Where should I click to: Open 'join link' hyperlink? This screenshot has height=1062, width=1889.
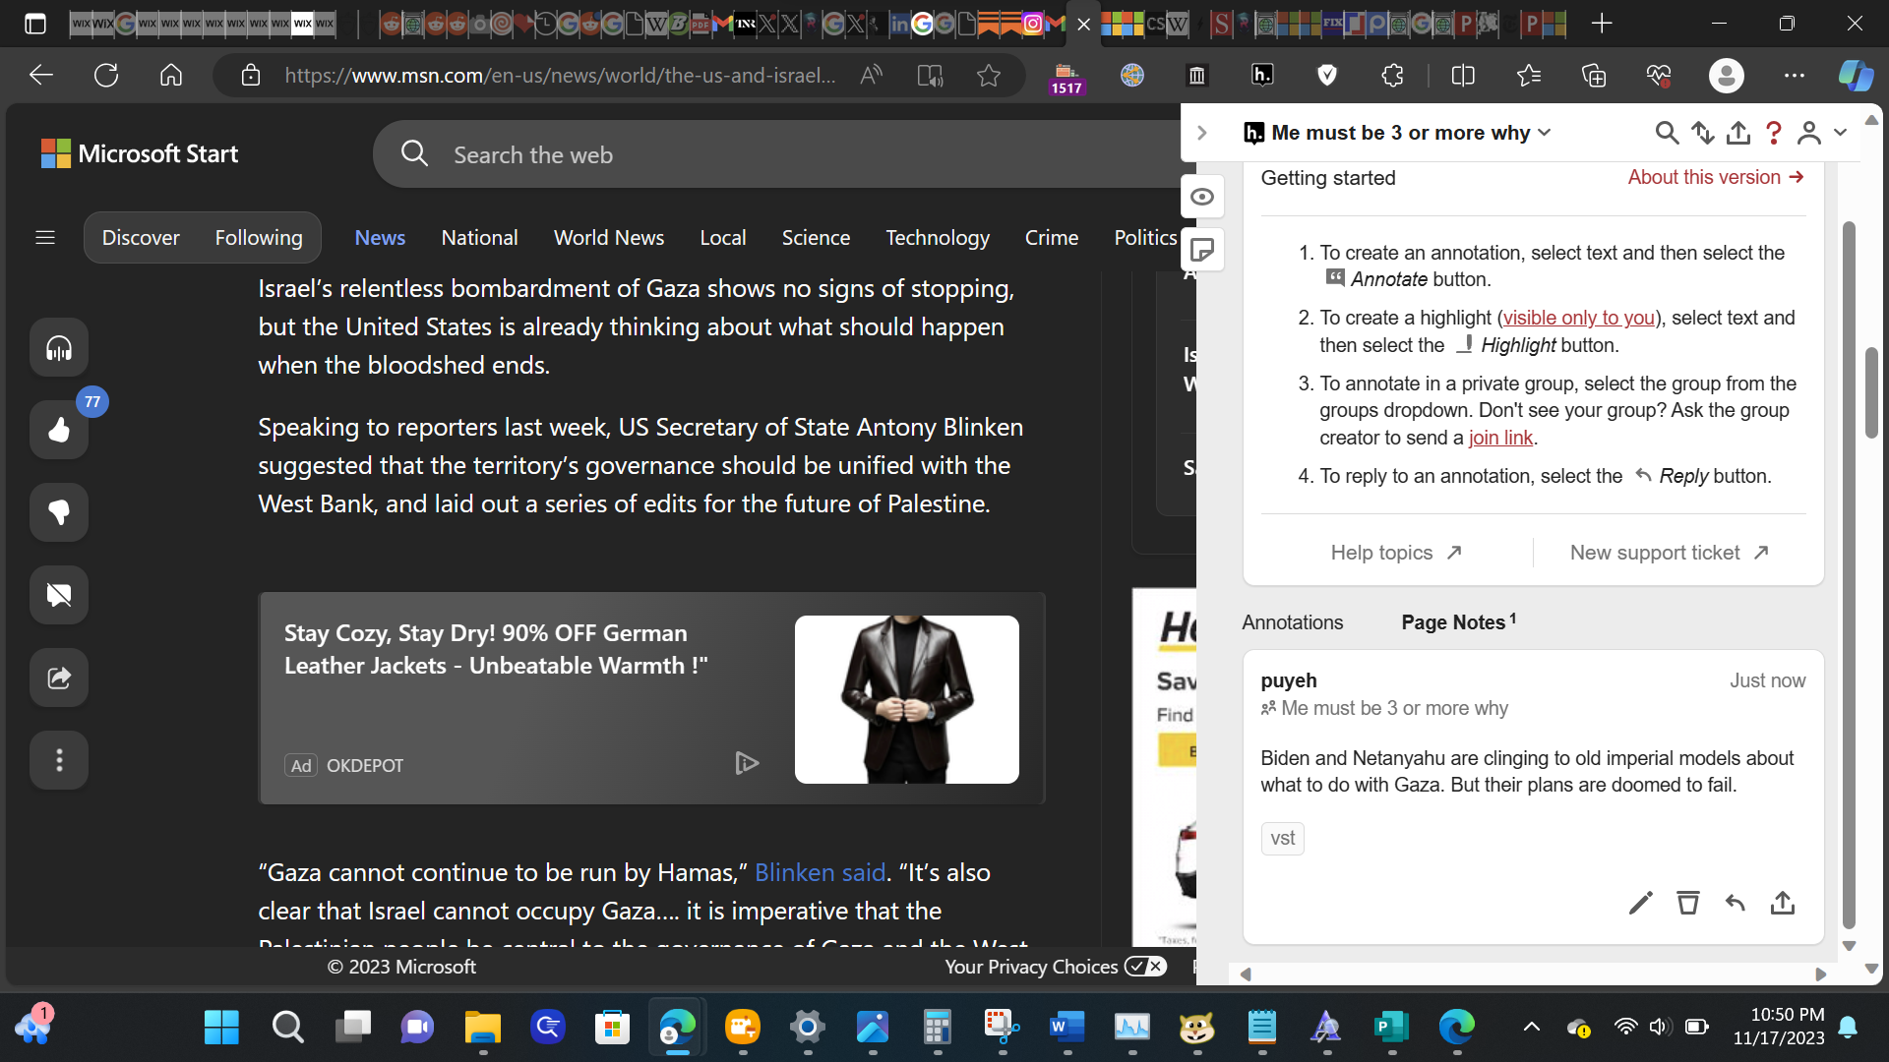click(x=1500, y=438)
